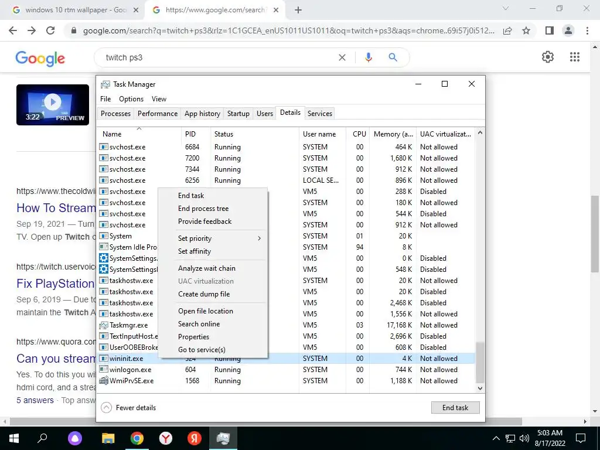The image size is (600, 450).
Task: Toggle the Chrome side panel icon
Action: click(550, 30)
